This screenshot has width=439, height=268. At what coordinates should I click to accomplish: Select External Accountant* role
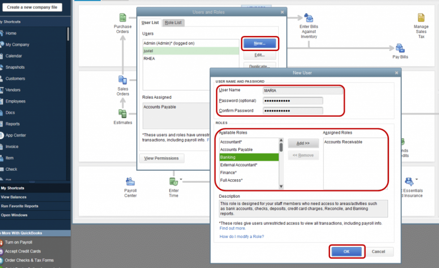249,165
